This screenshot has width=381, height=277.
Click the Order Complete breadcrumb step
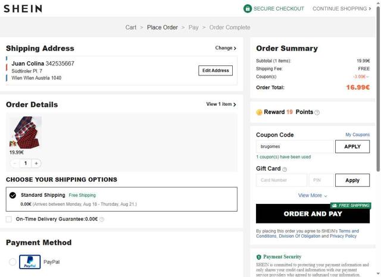pyautogui.click(x=230, y=27)
